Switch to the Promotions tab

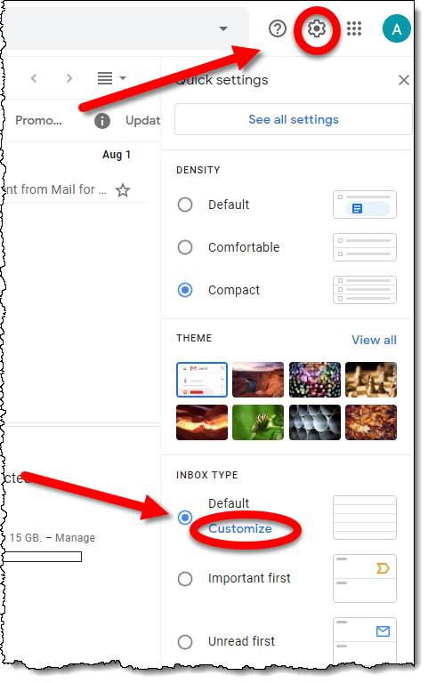[38, 121]
